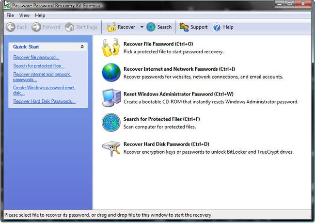Click the radar Search for Protected Files icon
This screenshot has height=223, width=315.
point(111,123)
